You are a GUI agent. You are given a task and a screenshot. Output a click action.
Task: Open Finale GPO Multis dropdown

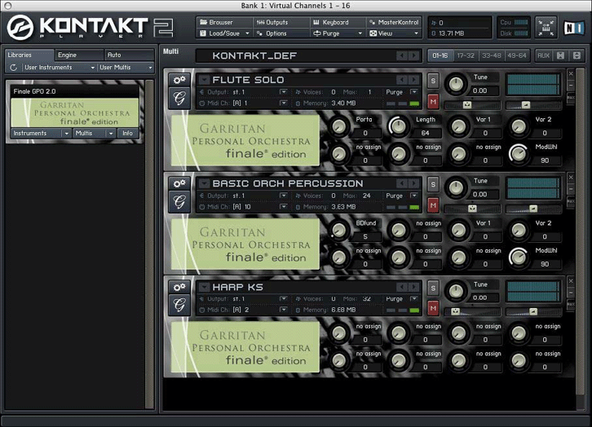coord(95,133)
